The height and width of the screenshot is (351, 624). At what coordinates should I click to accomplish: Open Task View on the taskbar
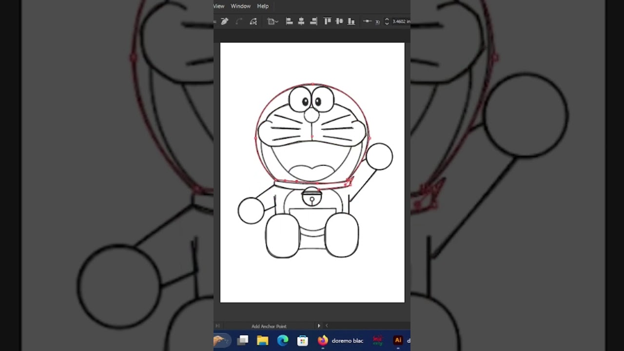coord(243,340)
